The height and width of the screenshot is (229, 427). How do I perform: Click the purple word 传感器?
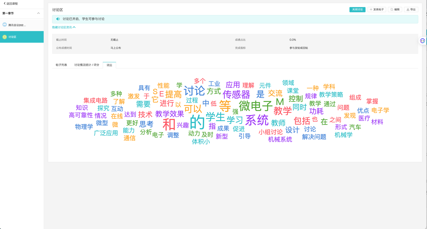coord(236,94)
